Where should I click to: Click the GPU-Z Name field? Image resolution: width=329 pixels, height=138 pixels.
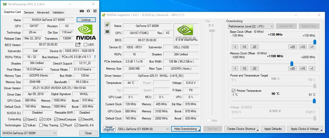tap(49, 20)
